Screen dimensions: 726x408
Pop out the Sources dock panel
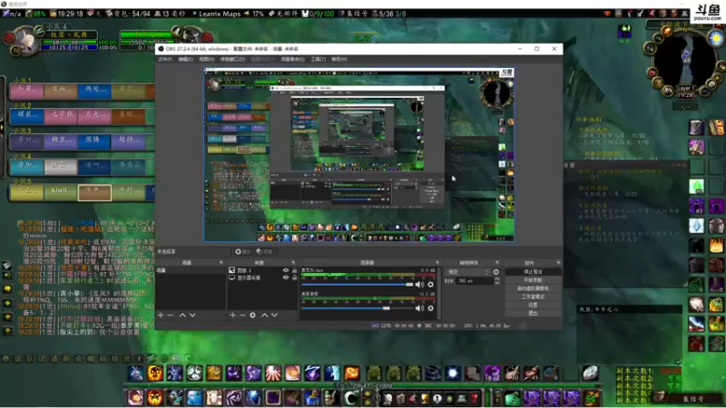293,263
